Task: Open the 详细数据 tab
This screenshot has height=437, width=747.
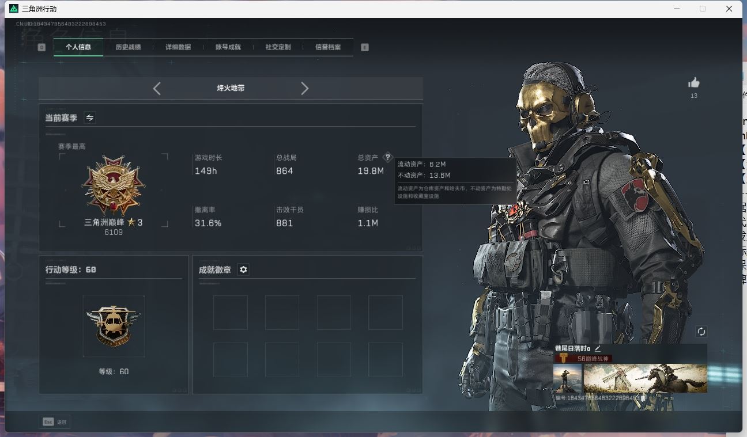Action: click(178, 47)
